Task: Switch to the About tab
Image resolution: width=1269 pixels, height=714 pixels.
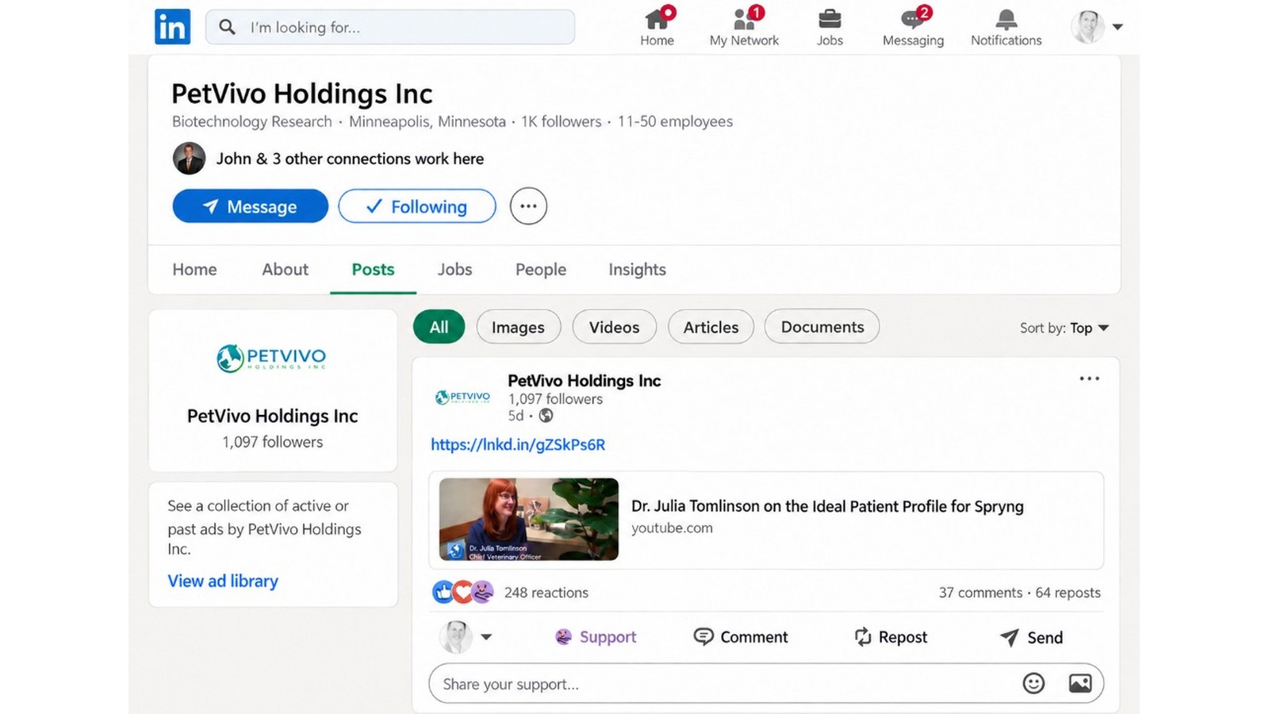Action: point(285,270)
